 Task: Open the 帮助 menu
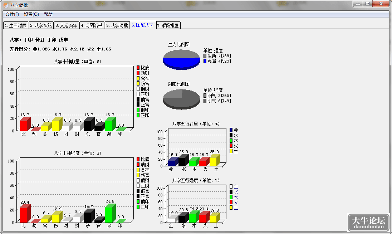(48, 14)
